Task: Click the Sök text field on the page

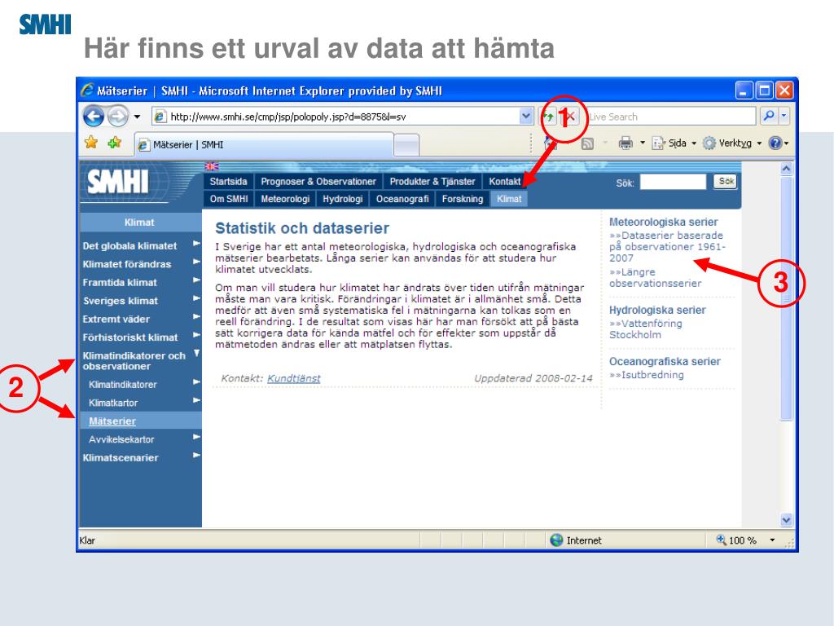Action: [x=673, y=182]
